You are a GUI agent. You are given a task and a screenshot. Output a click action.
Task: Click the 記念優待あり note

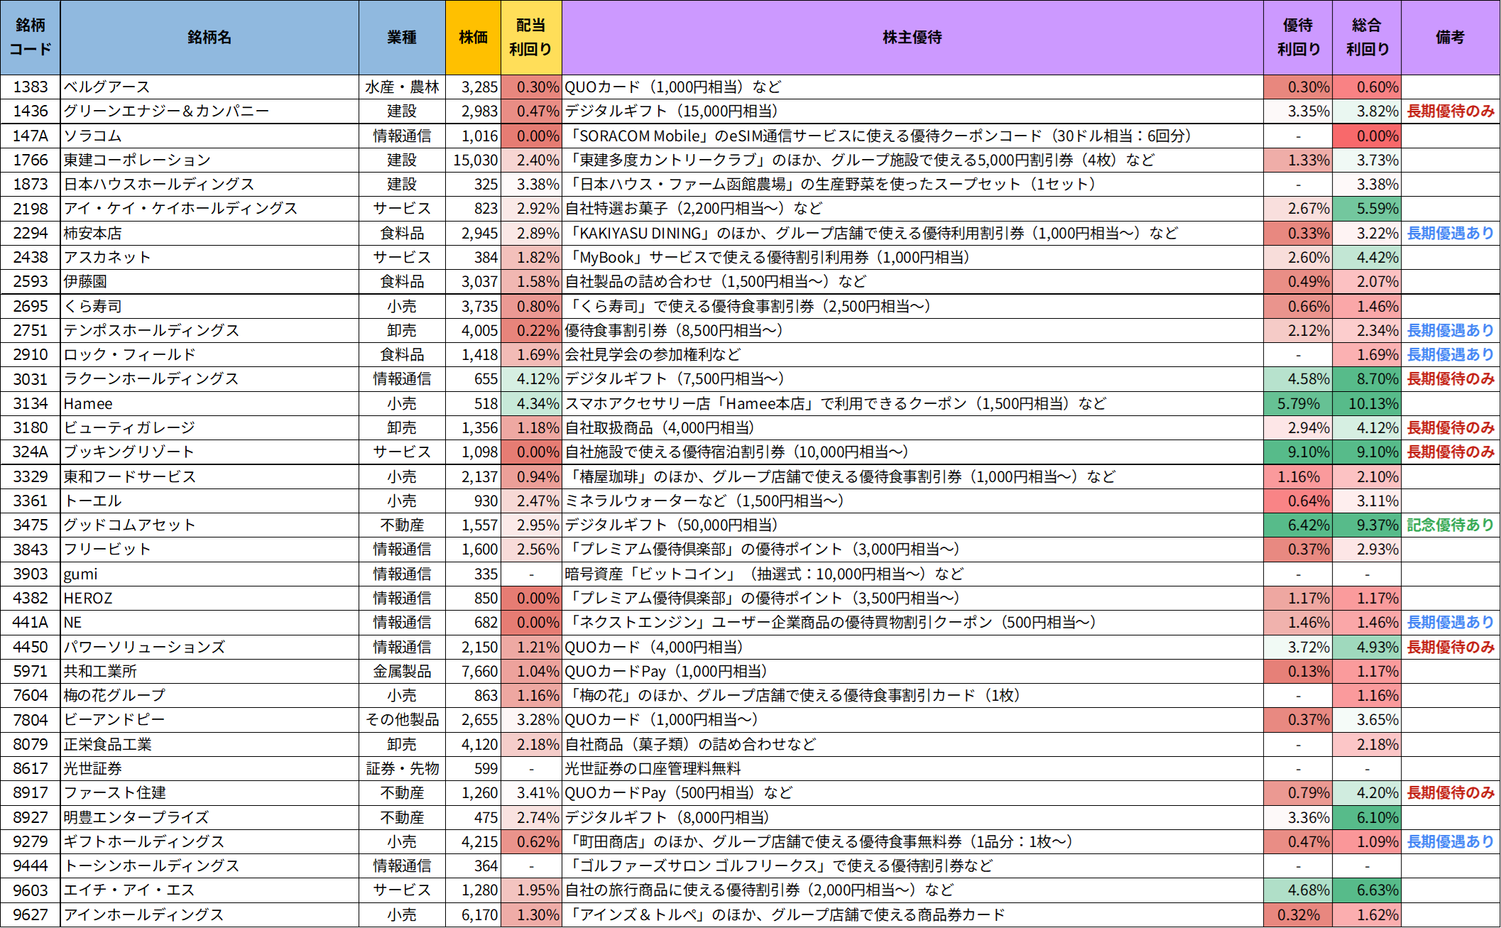[1450, 525]
